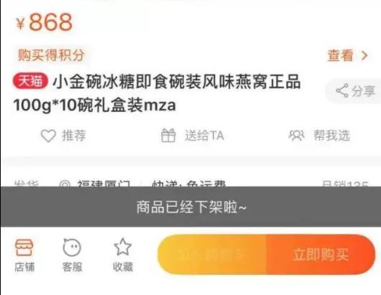Click the product title 小金碗冰糖即食燕窝
Viewport: 381px width, 295px height.
(x=157, y=93)
